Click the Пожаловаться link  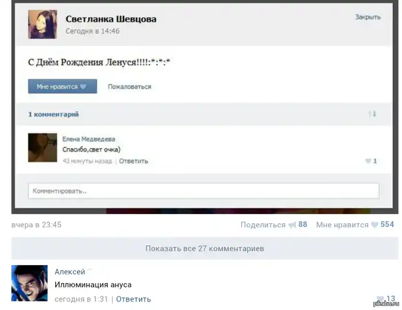click(x=129, y=87)
